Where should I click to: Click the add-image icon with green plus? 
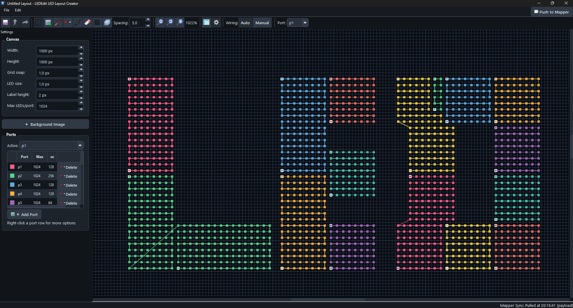[x=48, y=23]
